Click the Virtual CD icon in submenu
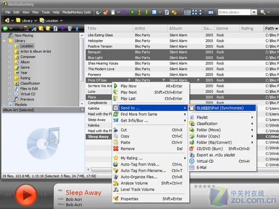This screenshot has width=279, height=209. coord(191,161)
